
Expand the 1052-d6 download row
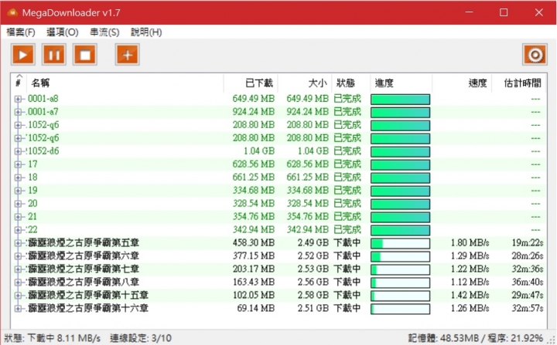(x=18, y=151)
